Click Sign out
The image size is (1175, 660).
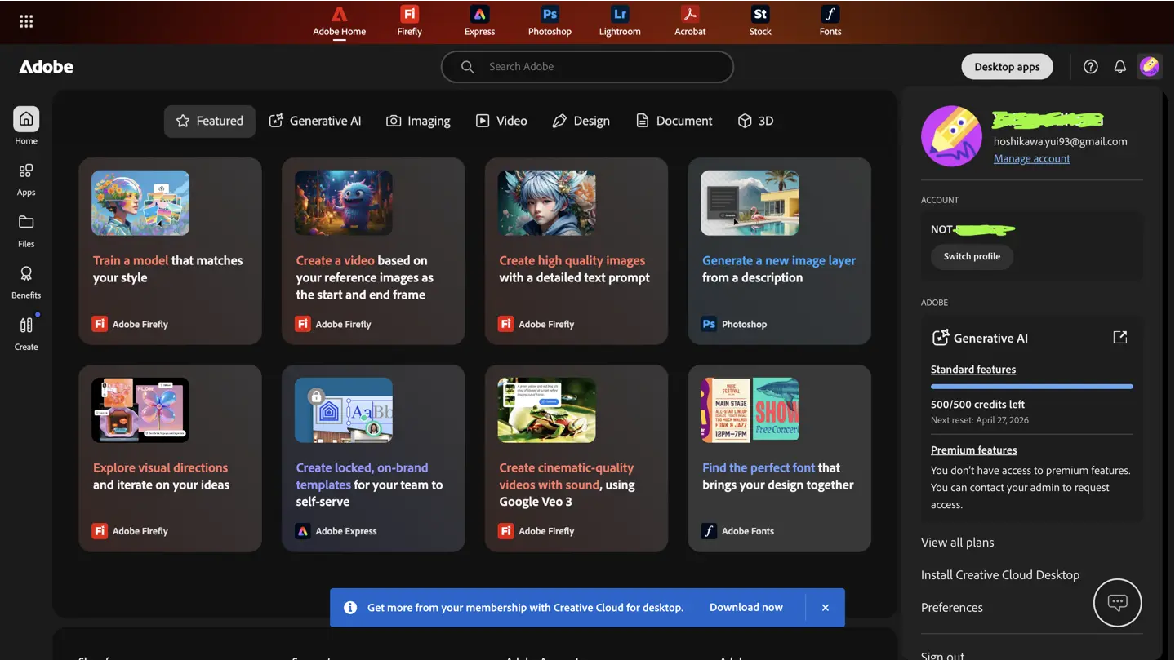[942, 654]
